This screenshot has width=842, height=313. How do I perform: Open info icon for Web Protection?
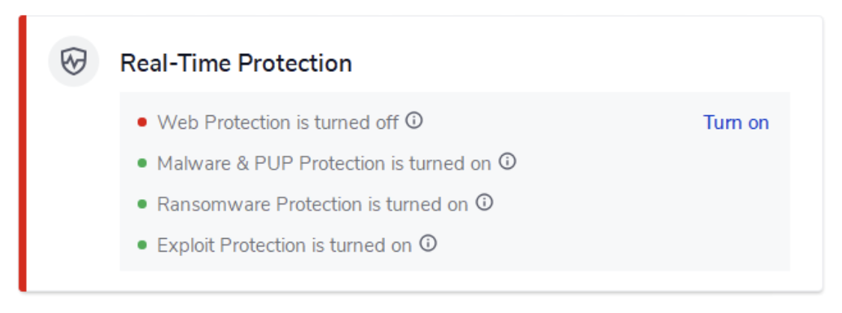click(414, 121)
